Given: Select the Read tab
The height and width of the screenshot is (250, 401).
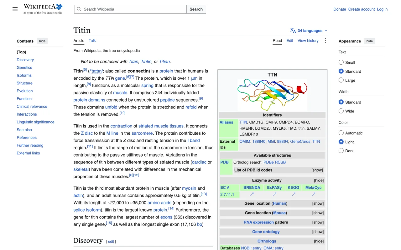Looking at the screenshot, I should click(x=277, y=41).
